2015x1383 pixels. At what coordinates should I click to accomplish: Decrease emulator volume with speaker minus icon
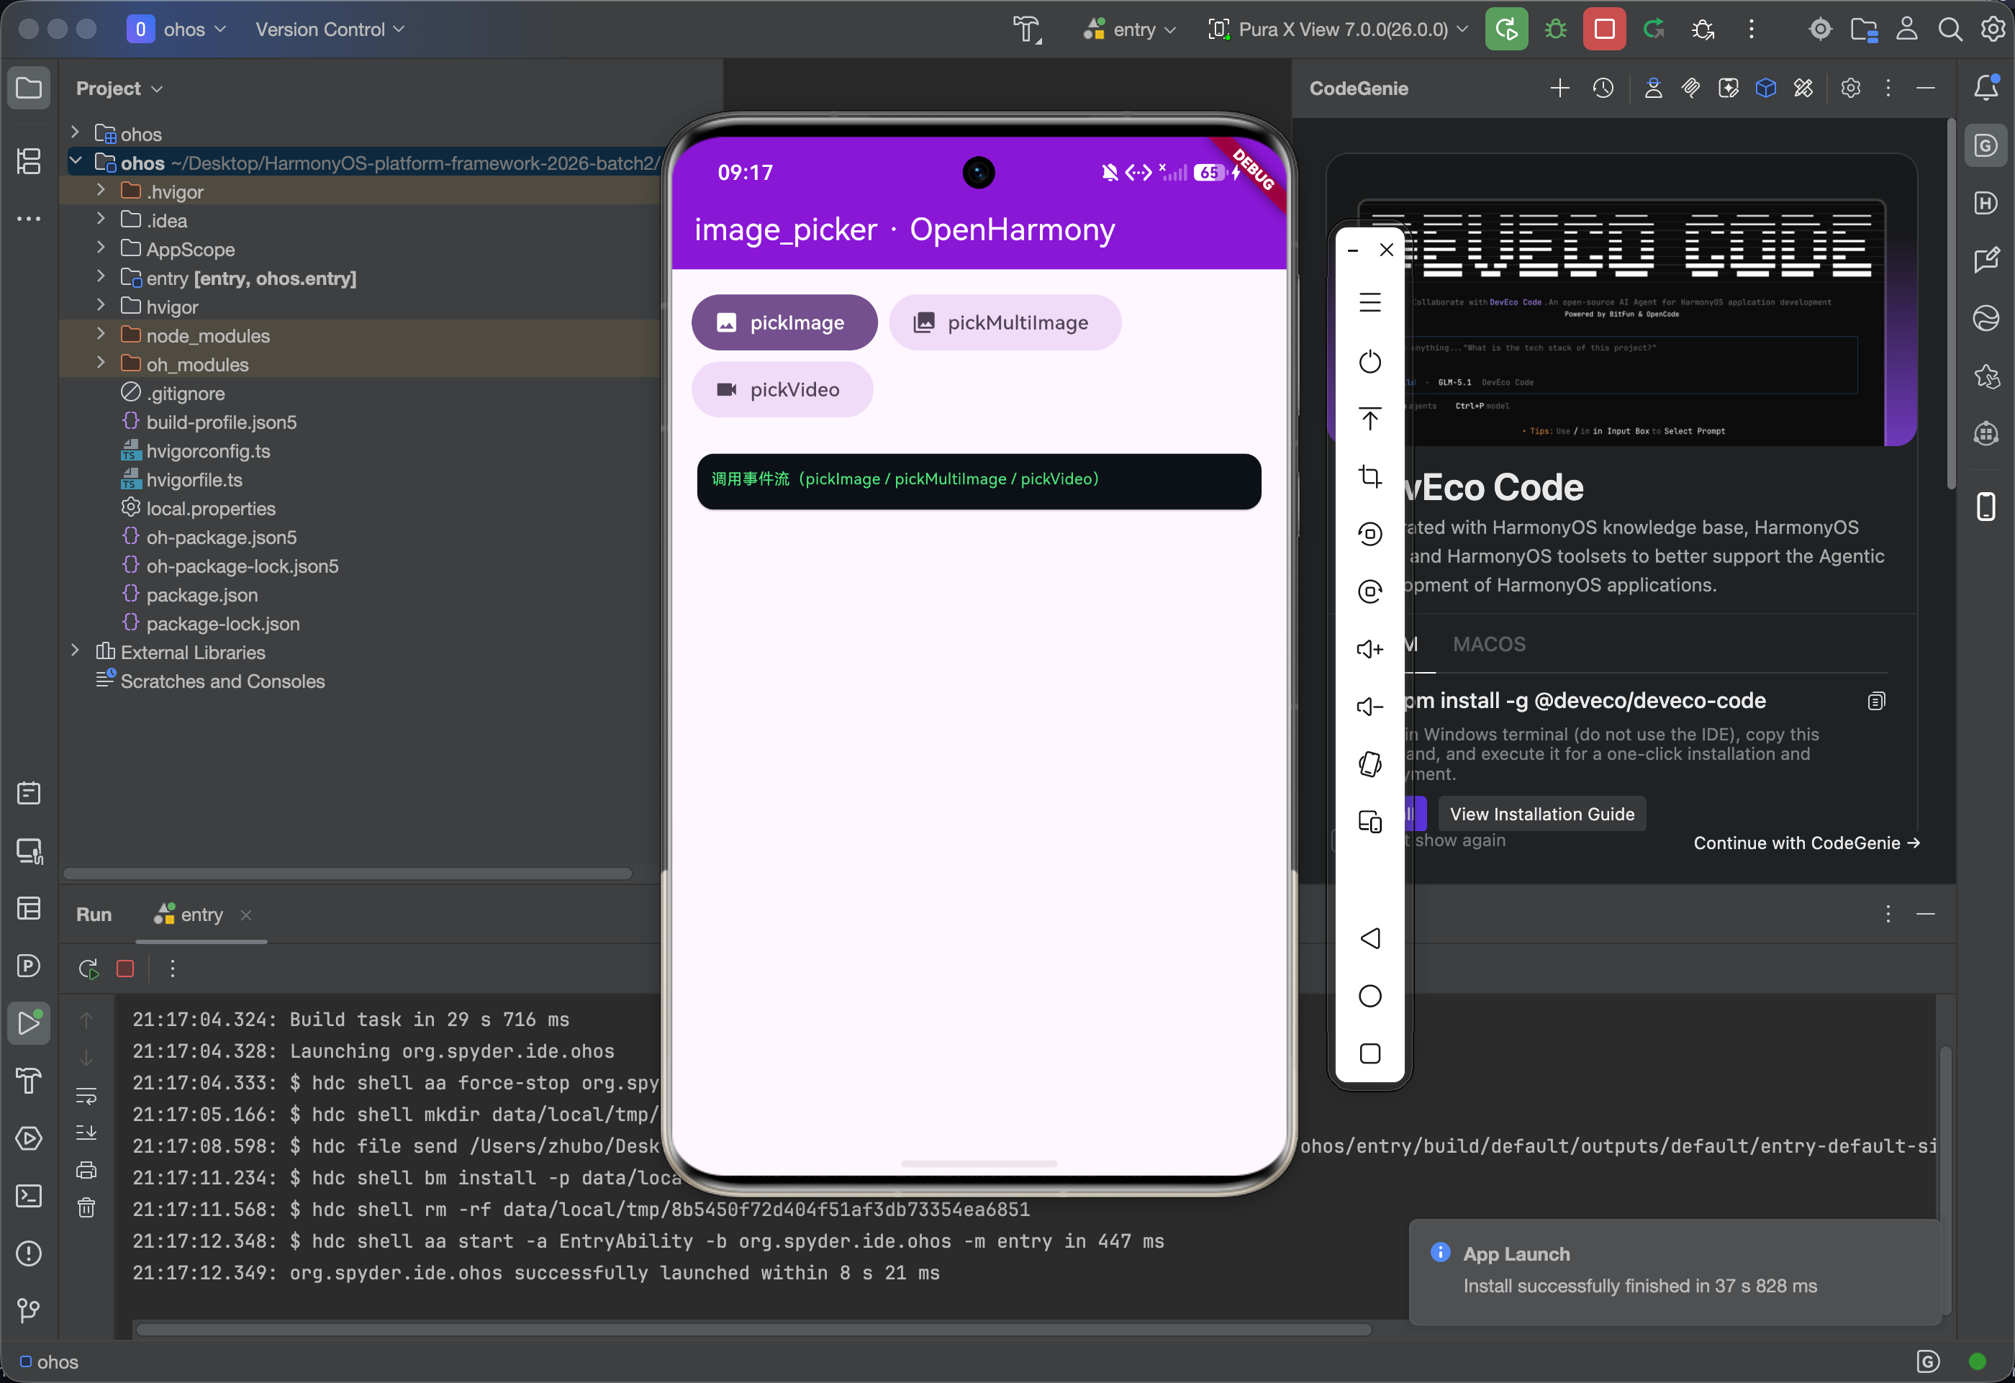click(1370, 707)
